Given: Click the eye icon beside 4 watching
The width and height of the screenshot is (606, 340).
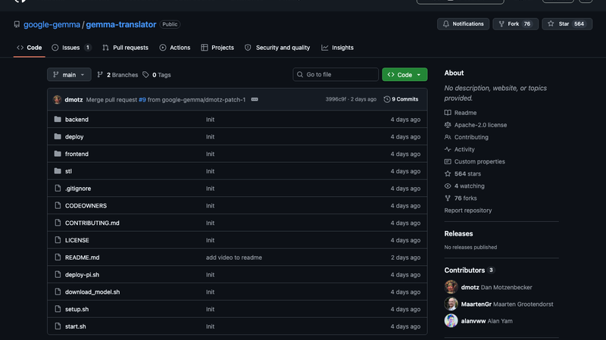Looking at the screenshot, I should pos(448,186).
